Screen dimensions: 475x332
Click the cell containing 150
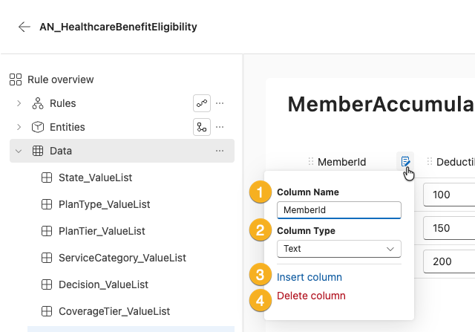click(x=449, y=228)
